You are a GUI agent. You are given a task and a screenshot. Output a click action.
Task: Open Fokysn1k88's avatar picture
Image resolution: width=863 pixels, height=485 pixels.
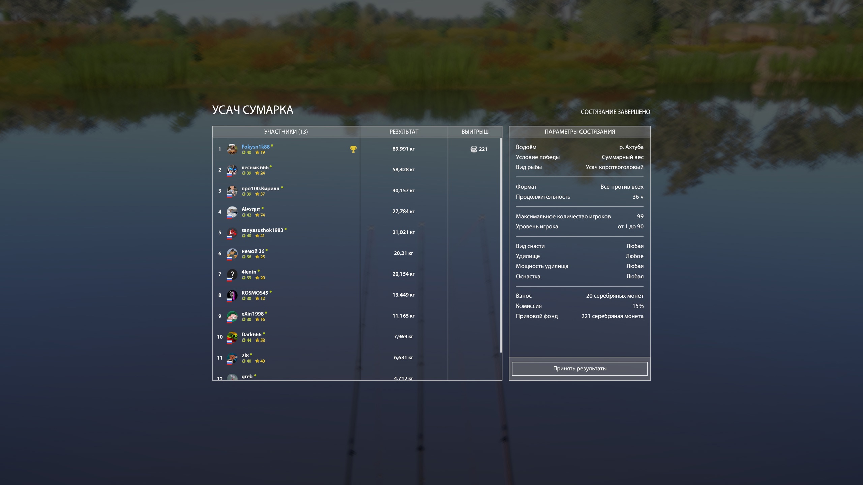[232, 149]
